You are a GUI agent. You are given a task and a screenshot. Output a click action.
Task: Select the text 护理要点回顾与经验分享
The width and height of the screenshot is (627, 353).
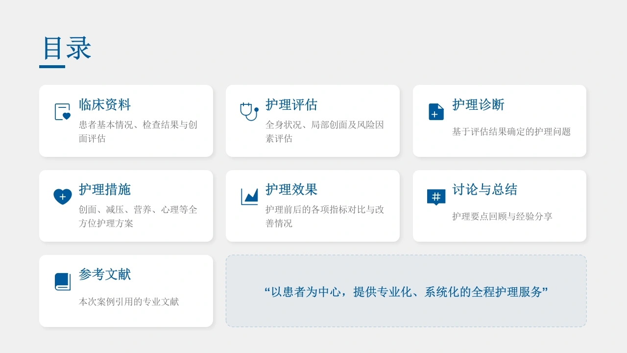pyautogui.click(x=502, y=216)
